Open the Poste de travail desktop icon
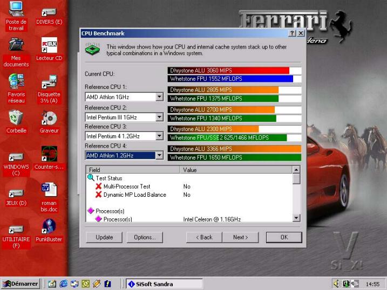The height and width of the screenshot is (290, 387). (x=16, y=11)
